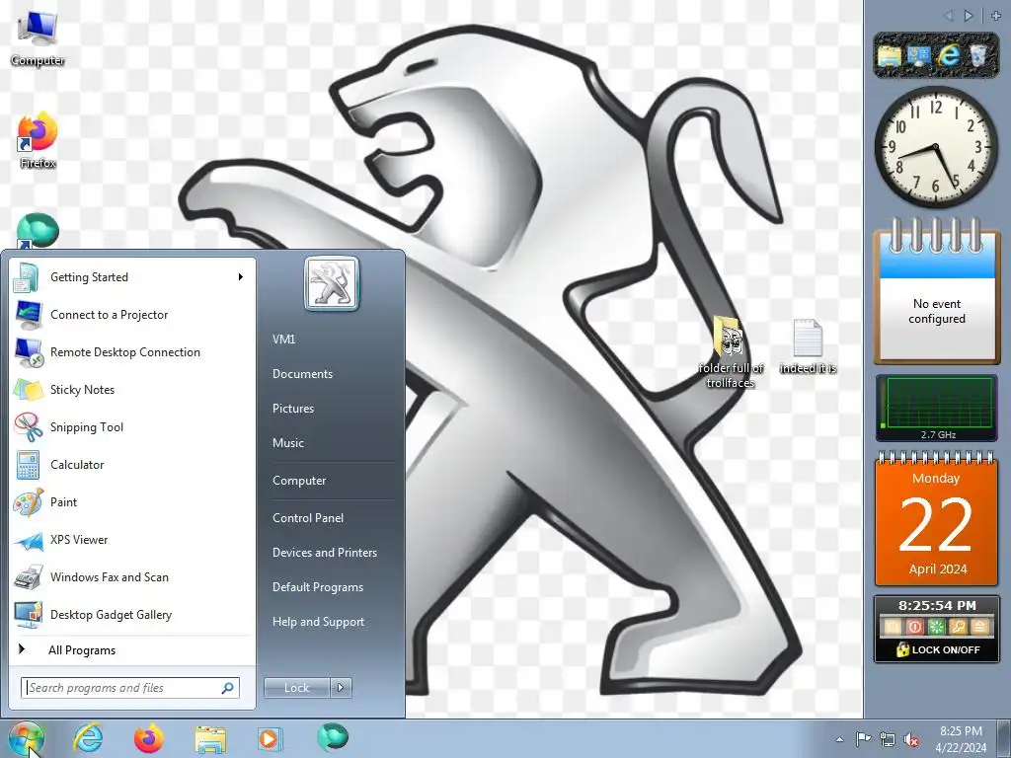This screenshot has width=1011, height=758.
Task: Open the shutdown options arrow beside Lock
Action: pyautogui.click(x=341, y=688)
